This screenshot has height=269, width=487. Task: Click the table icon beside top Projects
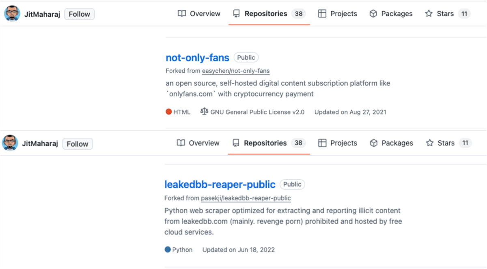click(x=322, y=14)
